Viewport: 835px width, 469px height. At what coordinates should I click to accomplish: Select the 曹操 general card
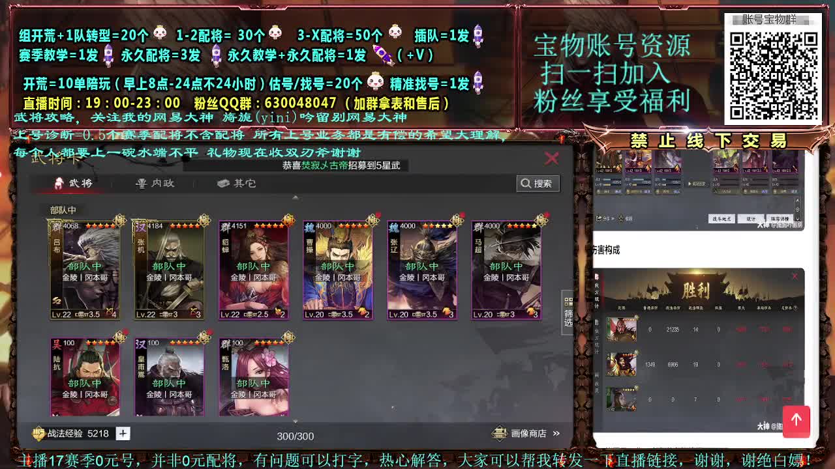pyautogui.click(x=337, y=270)
